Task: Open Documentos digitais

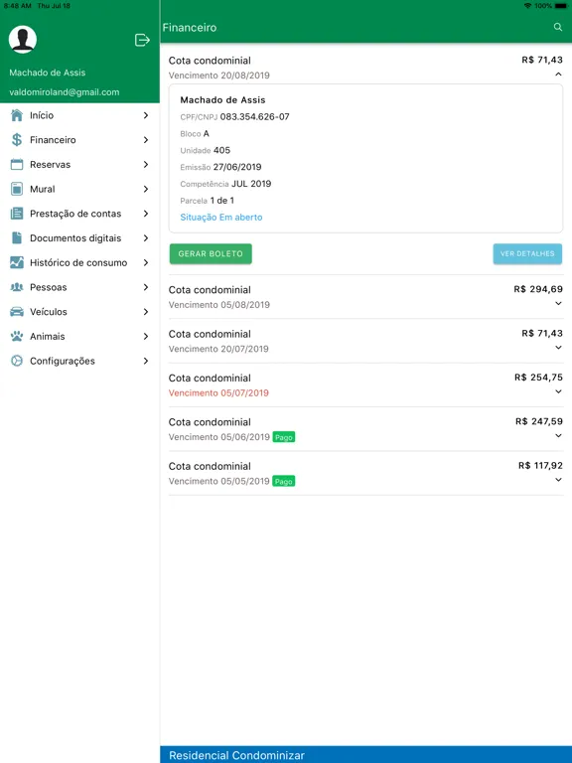Action: 79,238
